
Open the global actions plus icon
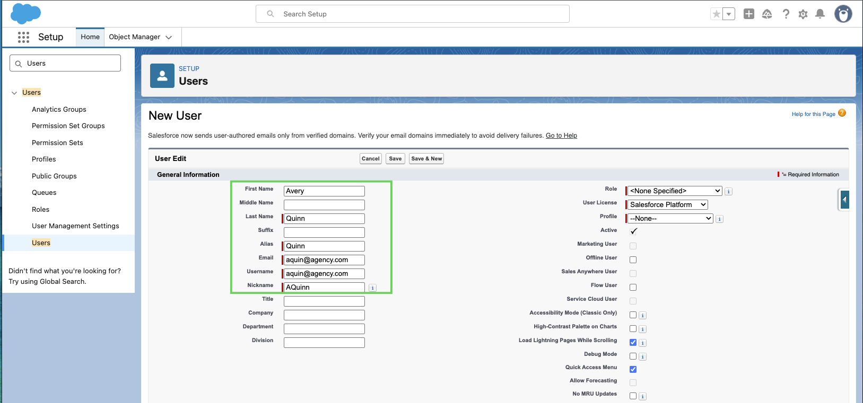click(749, 14)
